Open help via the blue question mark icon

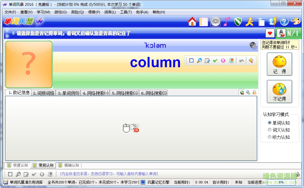click(x=284, y=22)
